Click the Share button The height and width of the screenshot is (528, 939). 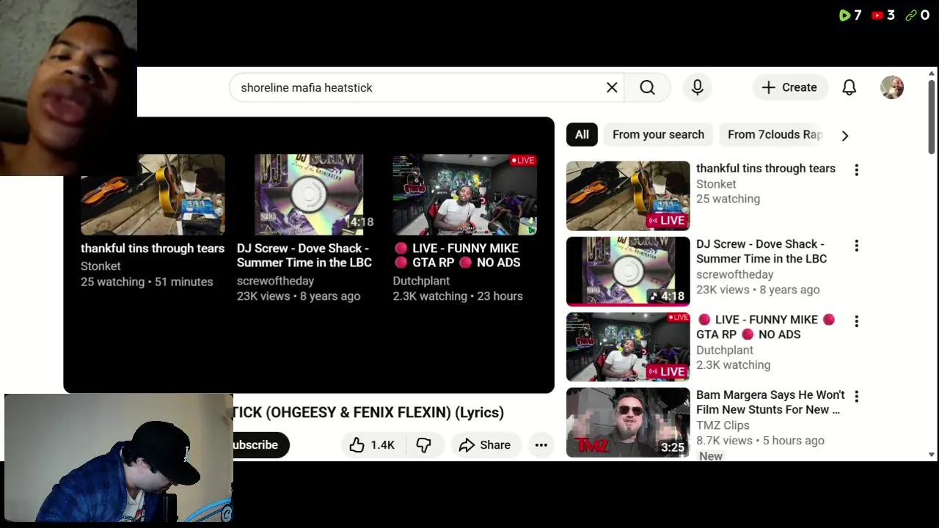(485, 444)
